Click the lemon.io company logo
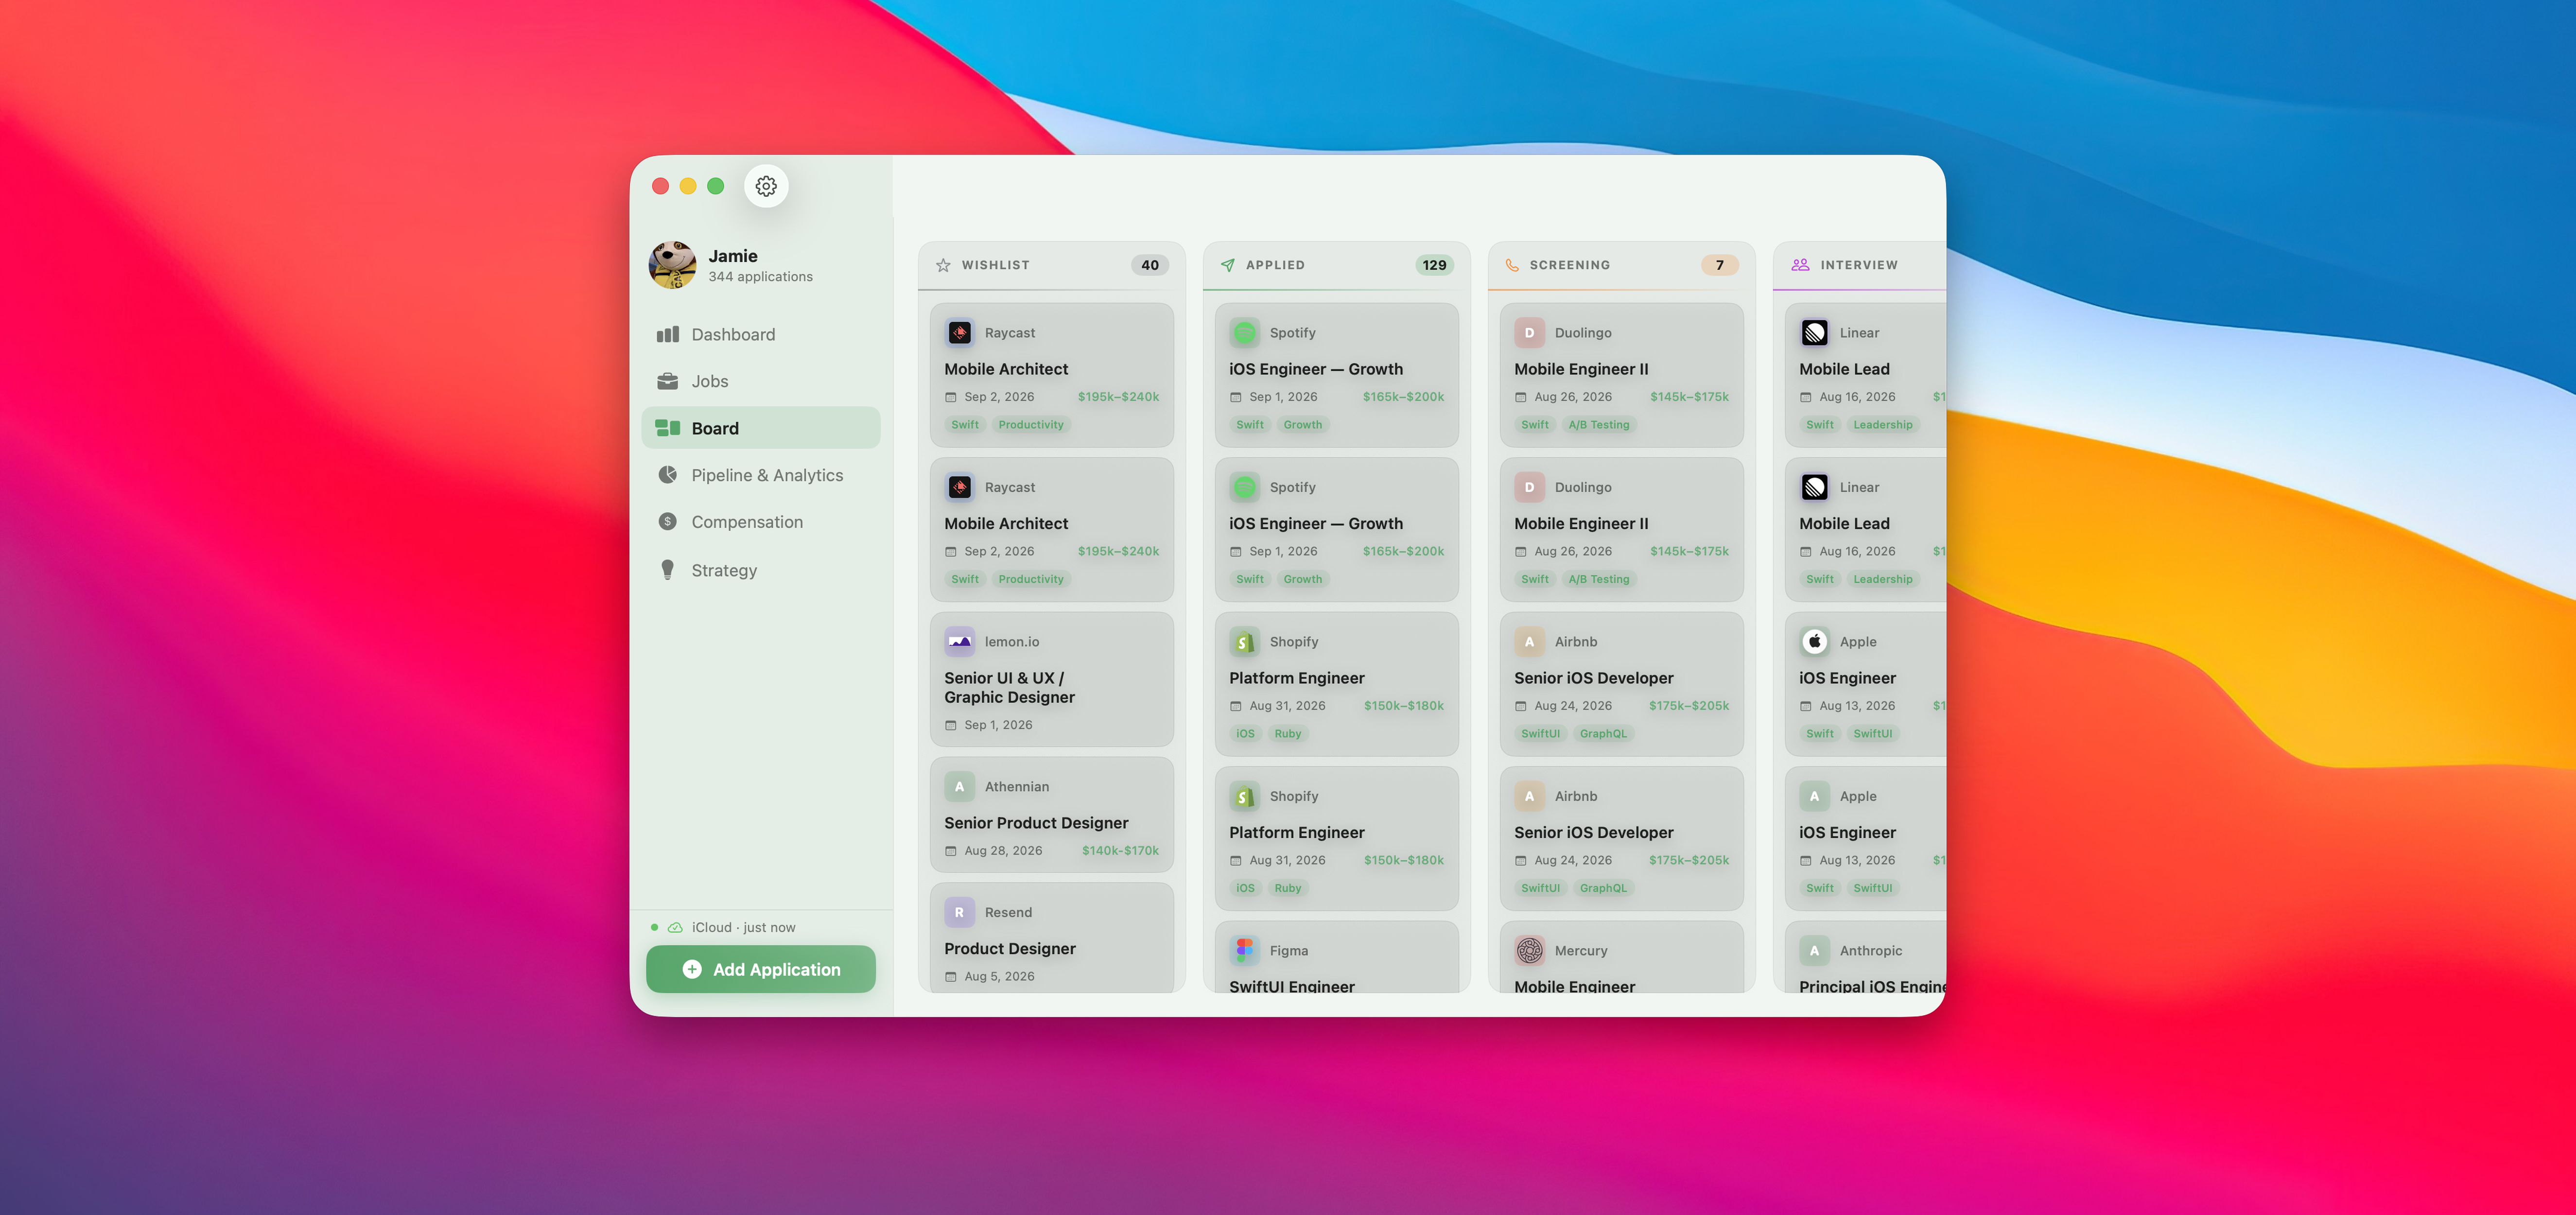This screenshot has height=1215, width=2576. (x=960, y=642)
